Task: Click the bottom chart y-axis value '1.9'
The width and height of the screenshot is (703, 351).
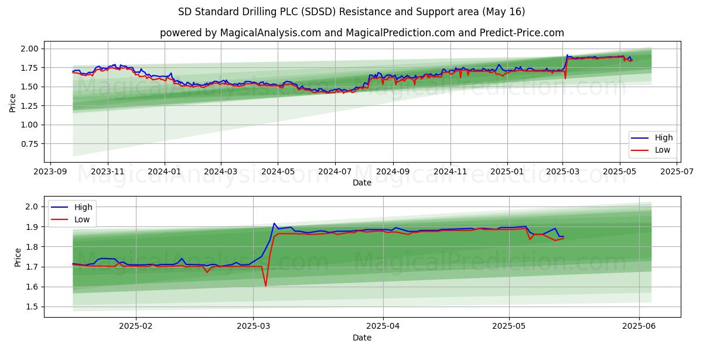Action: (32, 227)
